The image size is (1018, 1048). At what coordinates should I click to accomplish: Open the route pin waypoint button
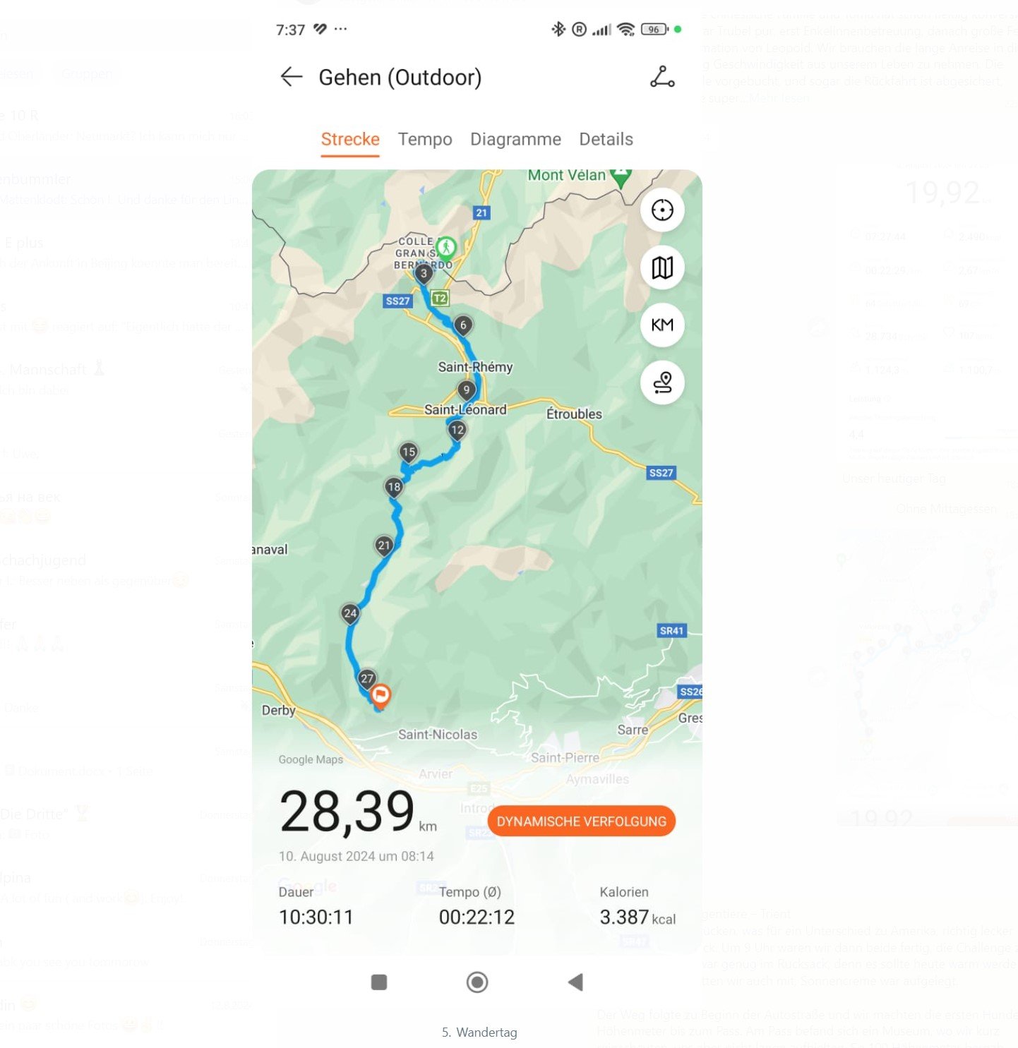pos(662,383)
